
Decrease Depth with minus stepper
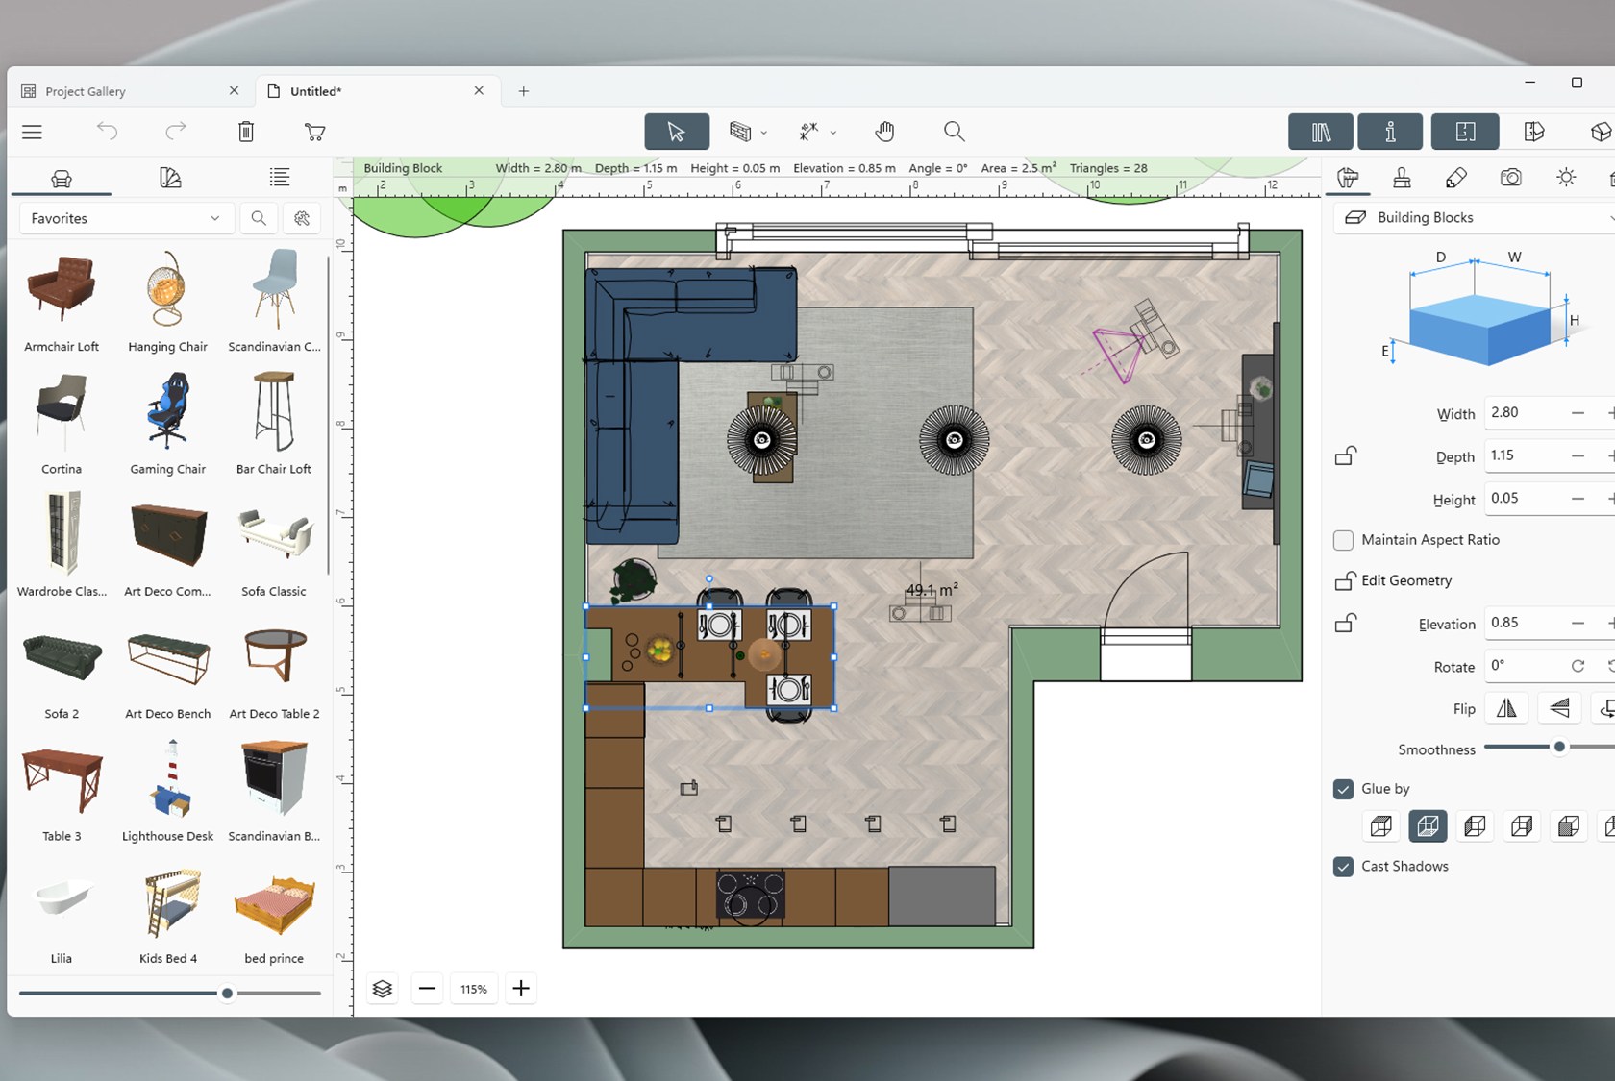coord(1578,455)
